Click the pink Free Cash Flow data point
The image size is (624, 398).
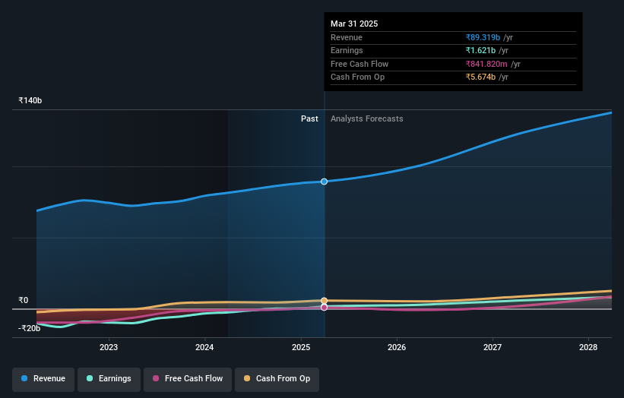[324, 308]
